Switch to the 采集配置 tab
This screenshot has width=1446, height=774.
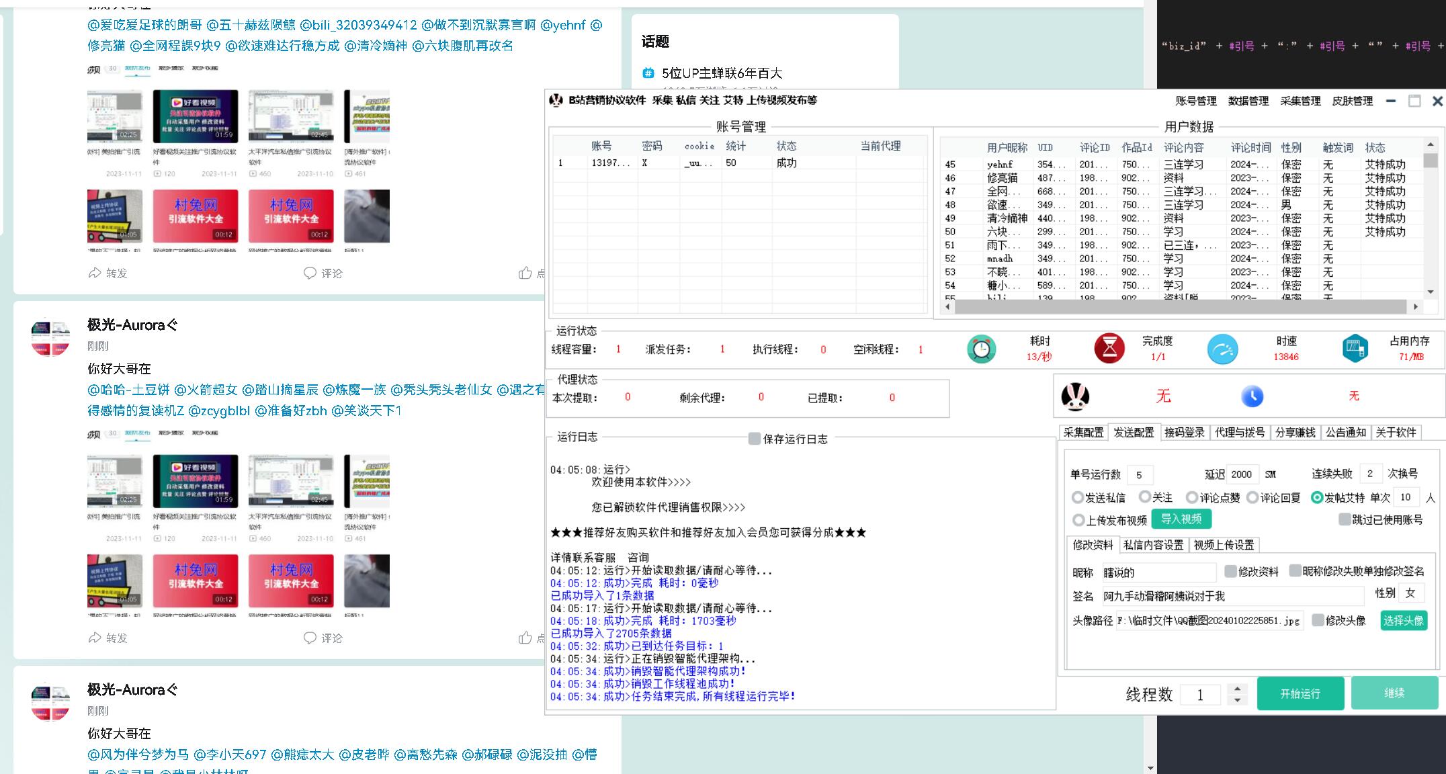1083,433
